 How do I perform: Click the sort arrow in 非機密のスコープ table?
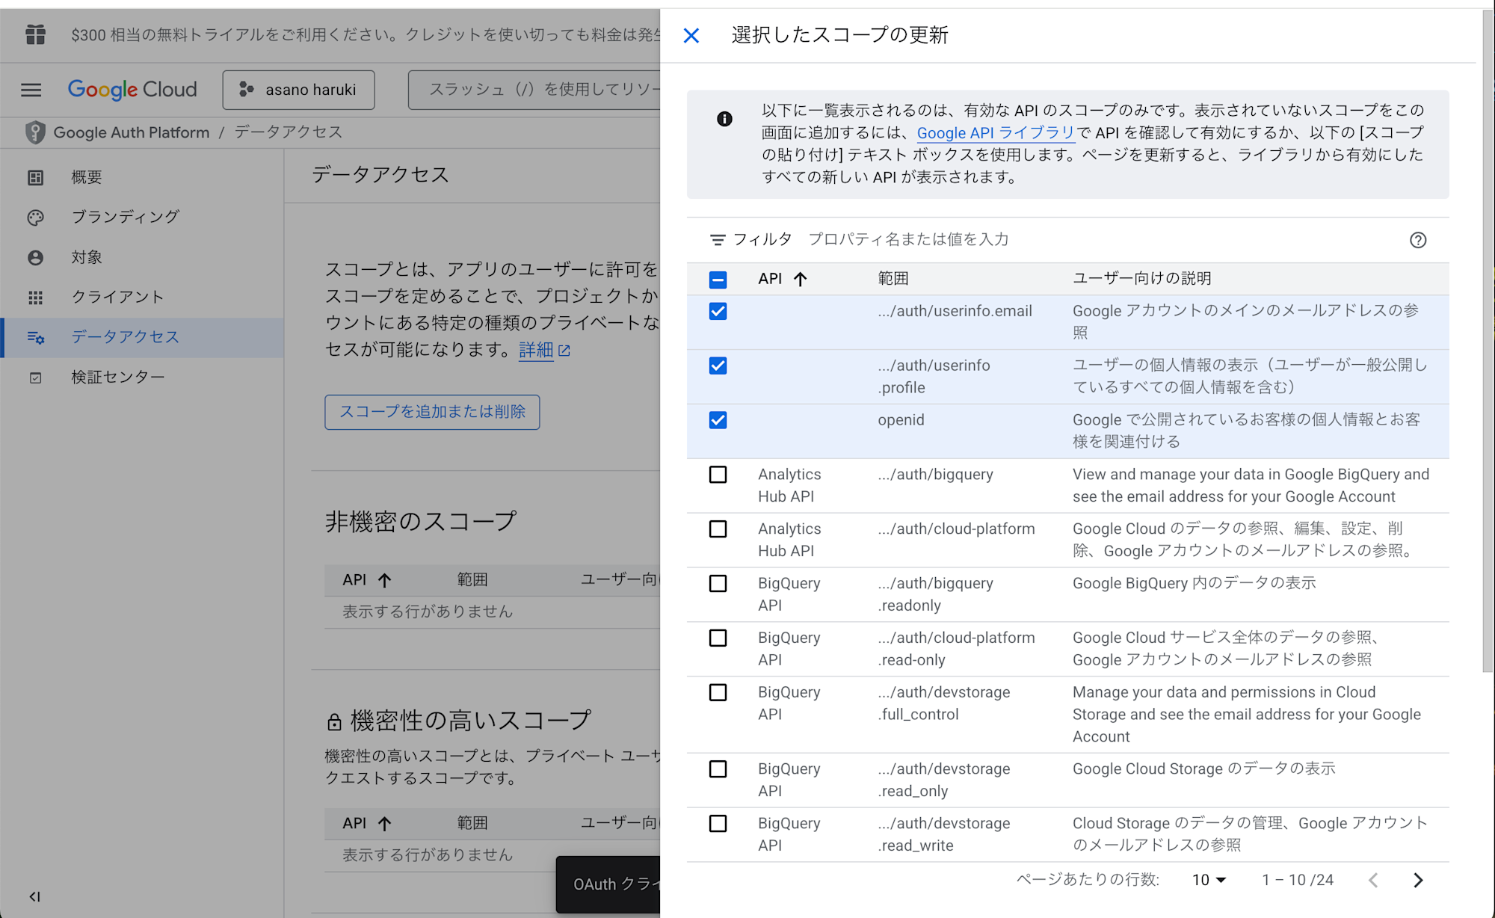[385, 580]
